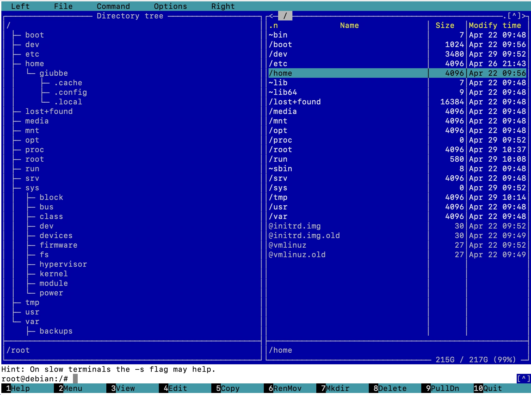Select .config folder in the tree
Image resolution: width=531 pixels, height=395 pixels.
[x=70, y=92]
